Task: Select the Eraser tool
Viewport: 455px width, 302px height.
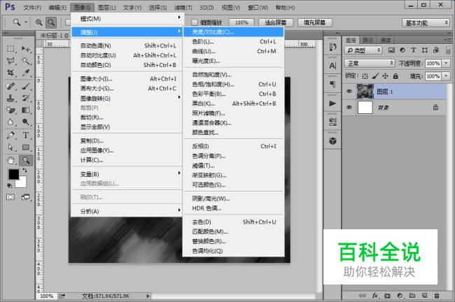Action: tap(10, 110)
